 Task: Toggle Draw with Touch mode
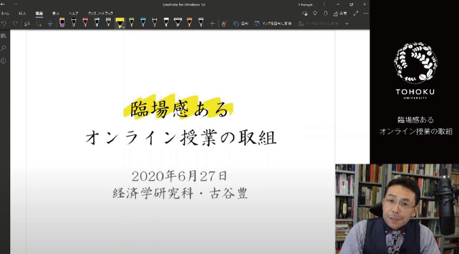pos(224,24)
